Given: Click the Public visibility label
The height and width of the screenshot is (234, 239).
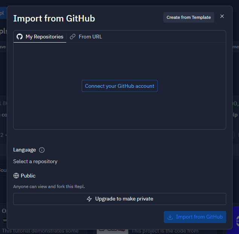Looking at the screenshot, I should point(28,176).
